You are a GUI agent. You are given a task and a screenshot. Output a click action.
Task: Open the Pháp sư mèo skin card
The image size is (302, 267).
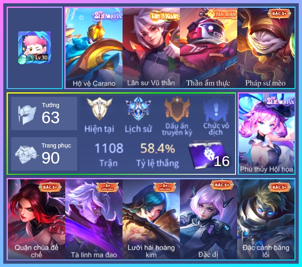pyautogui.click(x=266, y=48)
